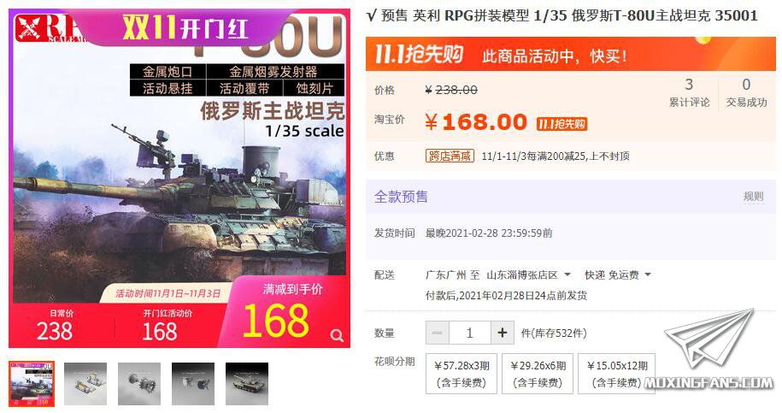View the 累计评论 review count
This screenshot has width=782, height=413.
(x=689, y=92)
